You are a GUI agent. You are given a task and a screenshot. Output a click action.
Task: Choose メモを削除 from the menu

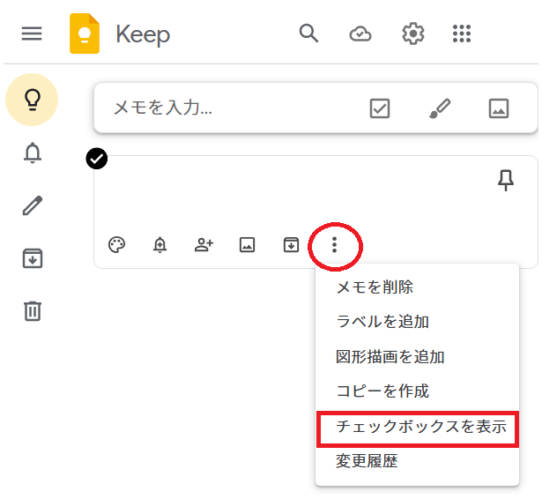coord(375,287)
